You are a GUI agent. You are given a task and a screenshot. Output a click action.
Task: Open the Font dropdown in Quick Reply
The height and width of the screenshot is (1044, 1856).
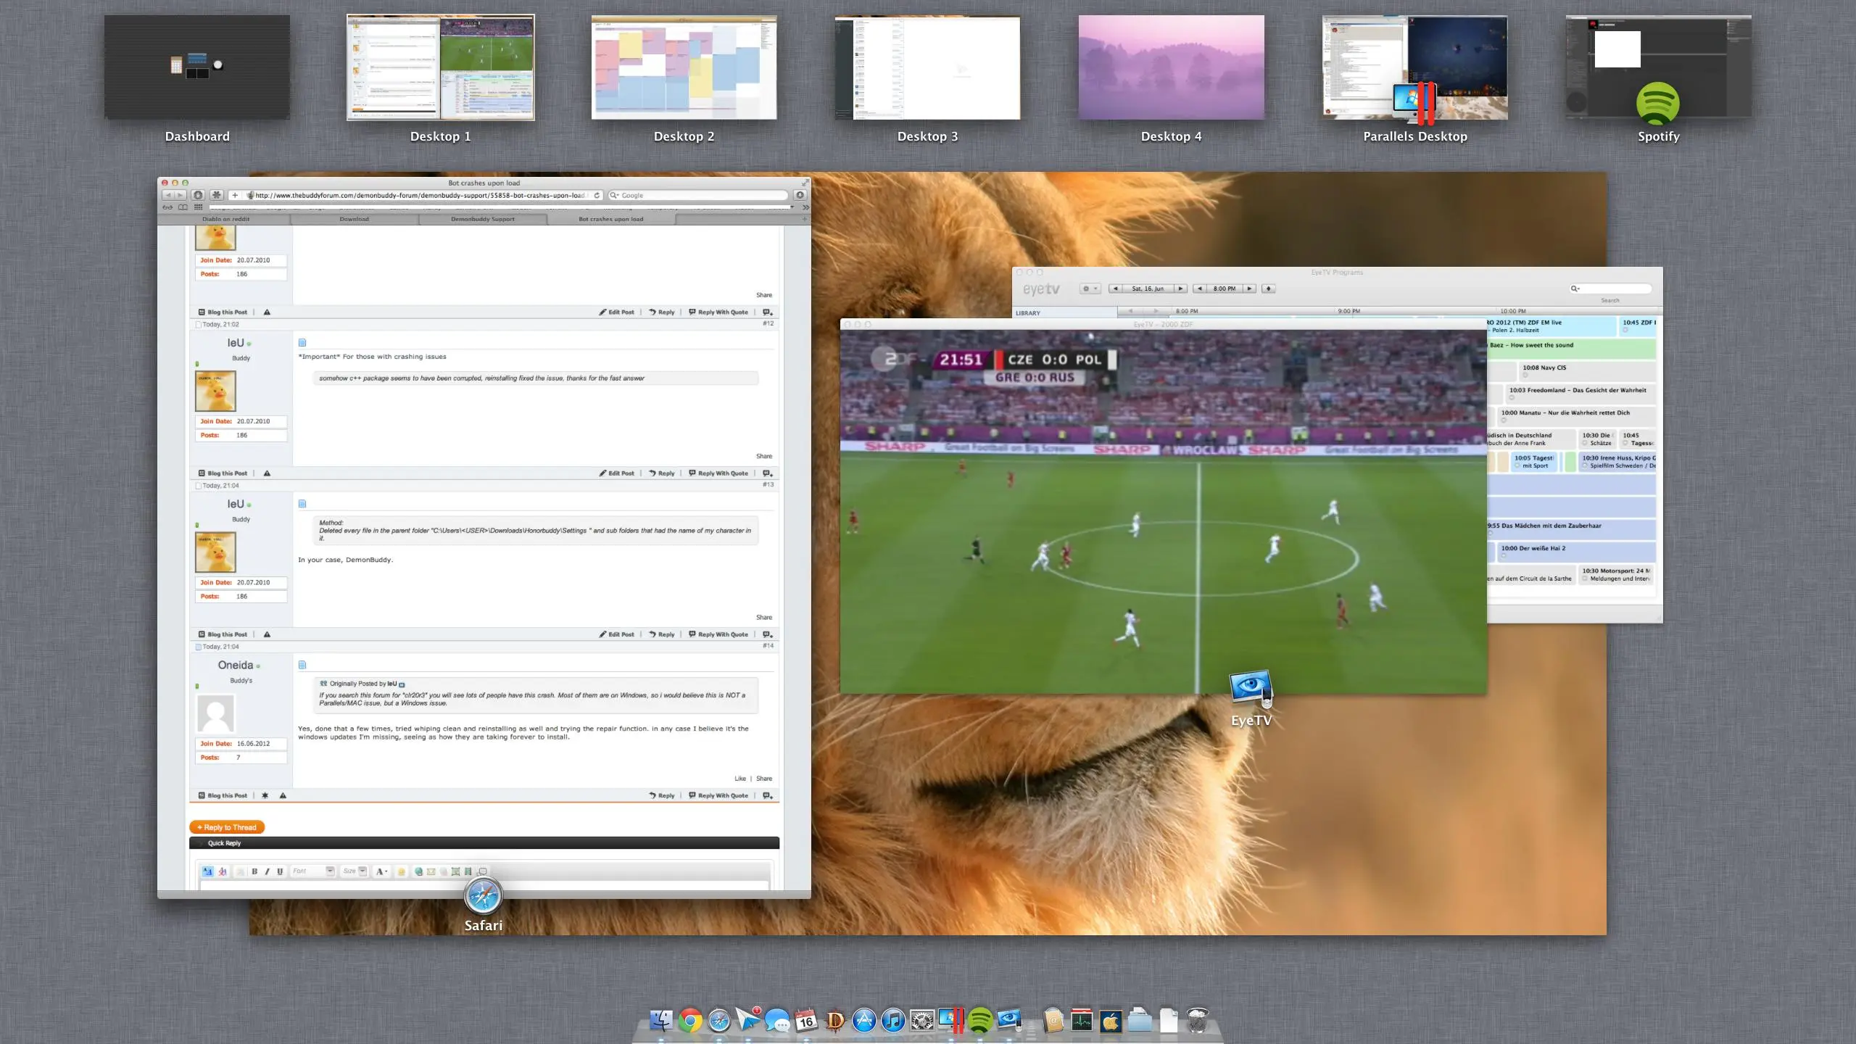click(330, 871)
